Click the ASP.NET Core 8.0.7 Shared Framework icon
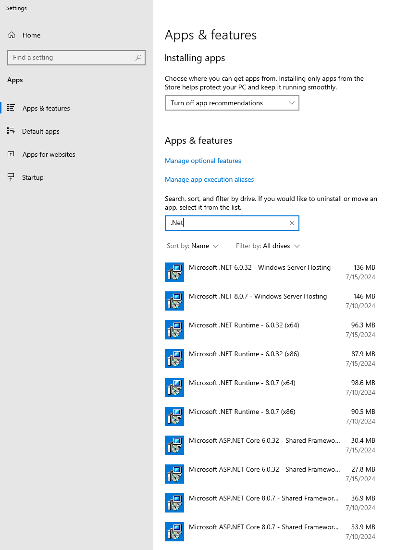The width and height of the screenshot is (396, 550). 174,503
